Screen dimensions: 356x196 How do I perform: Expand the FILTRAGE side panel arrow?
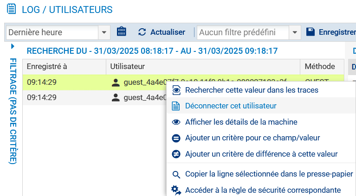pyautogui.click(x=13, y=46)
